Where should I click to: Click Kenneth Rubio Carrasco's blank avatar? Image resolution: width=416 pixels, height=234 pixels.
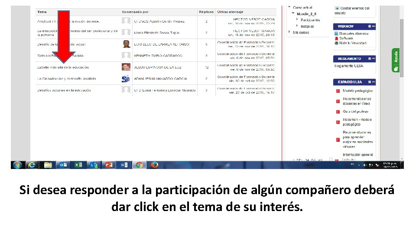point(126,55)
